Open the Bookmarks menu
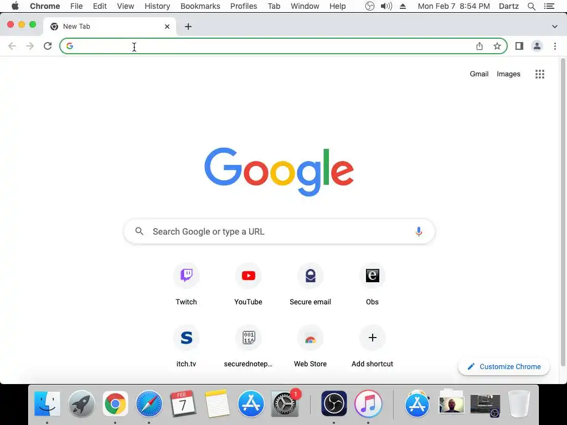Image resolution: width=567 pixels, height=425 pixels. click(200, 6)
